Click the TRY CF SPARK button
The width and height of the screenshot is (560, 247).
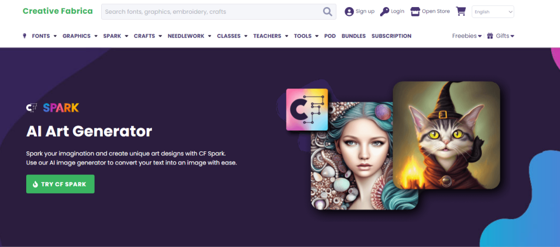pos(60,184)
